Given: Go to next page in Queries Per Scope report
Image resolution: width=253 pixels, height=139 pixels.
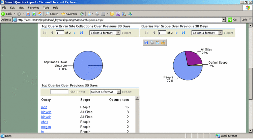Looking at the screenshot, I should tap(176, 33).
